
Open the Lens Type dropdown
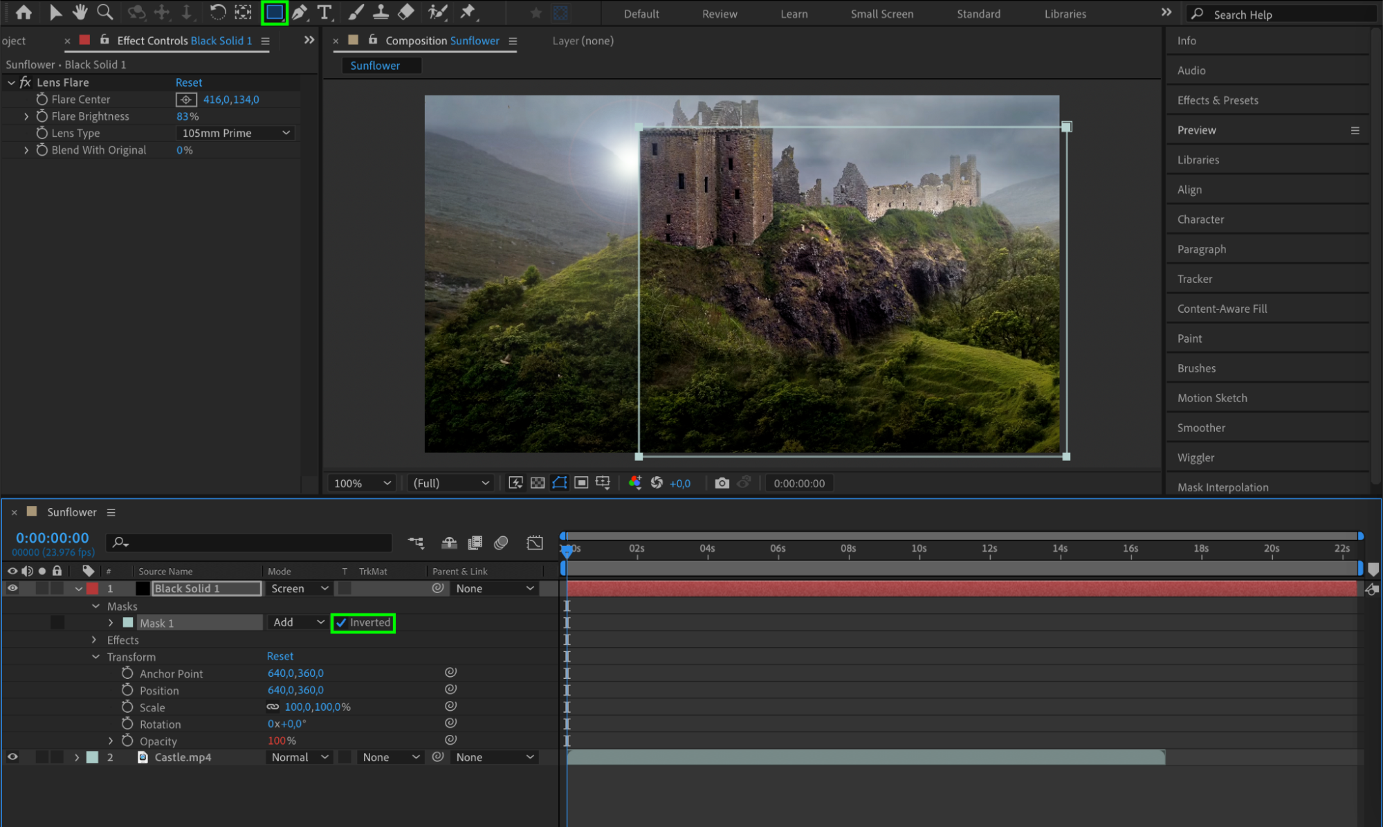pos(235,133)
